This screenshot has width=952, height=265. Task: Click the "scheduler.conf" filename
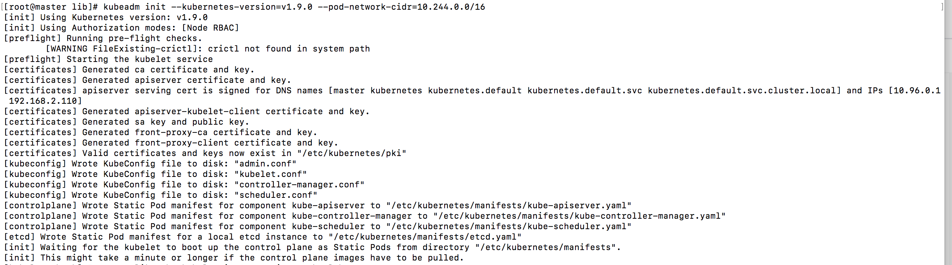pyautogui.click(x=276, y=195)
